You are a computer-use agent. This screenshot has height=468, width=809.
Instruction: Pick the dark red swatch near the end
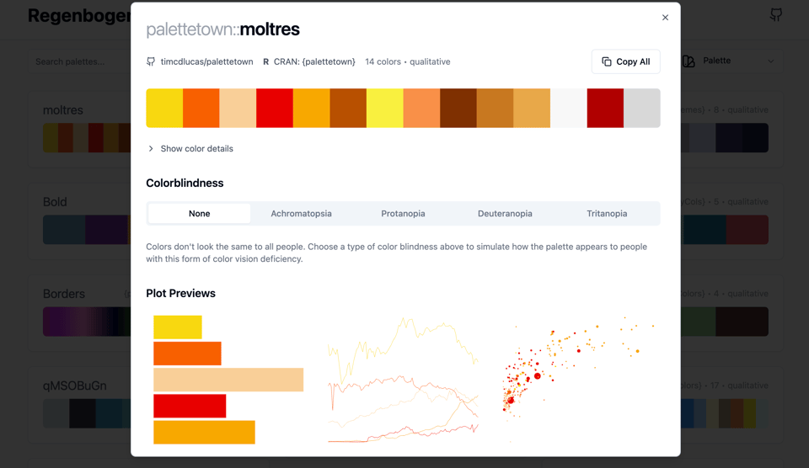(605, 109)
